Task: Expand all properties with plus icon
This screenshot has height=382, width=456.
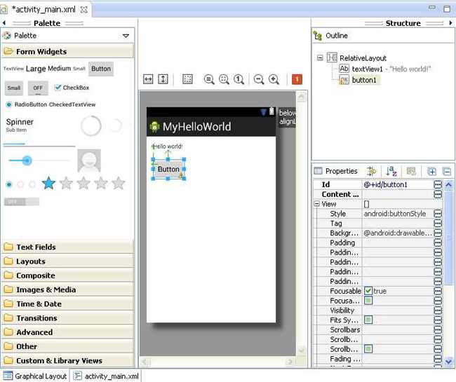Action: [x=432, y=171]
